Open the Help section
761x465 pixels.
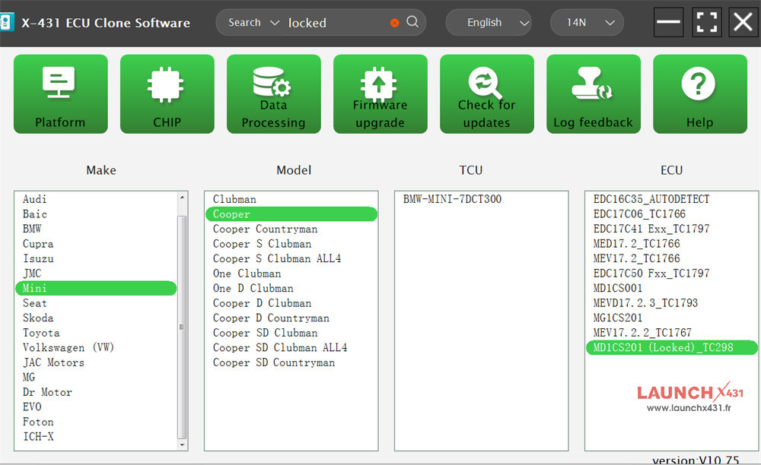pos(700,94)
